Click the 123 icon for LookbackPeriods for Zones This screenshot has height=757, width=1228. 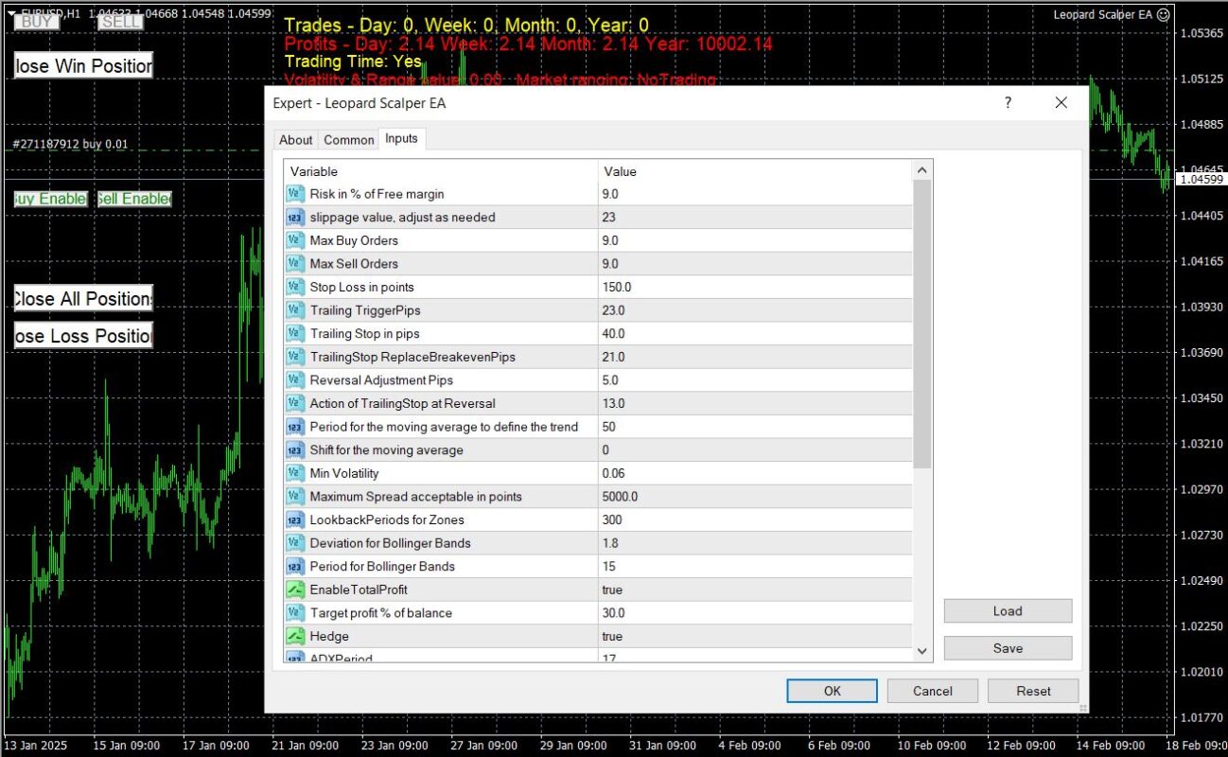click(x=294, y=519)
